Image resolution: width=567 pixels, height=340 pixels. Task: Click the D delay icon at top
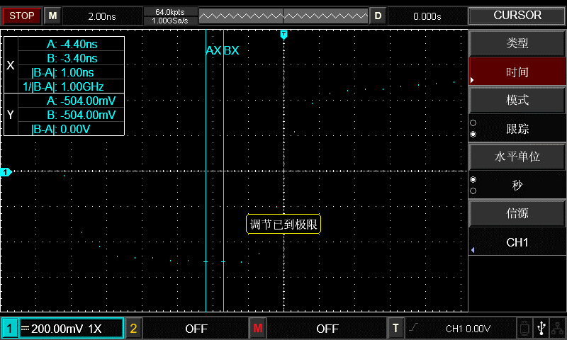coord(378,16)
